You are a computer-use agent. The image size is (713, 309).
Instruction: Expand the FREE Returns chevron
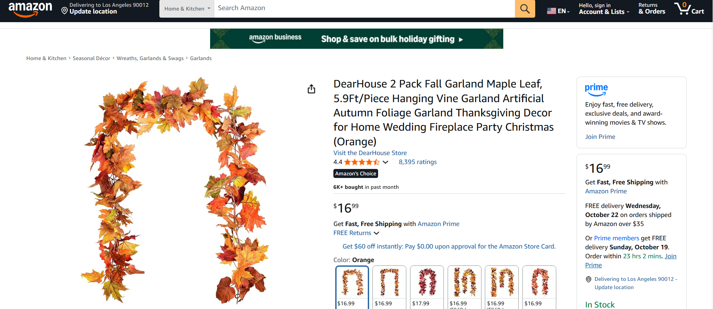coord(377,233)
